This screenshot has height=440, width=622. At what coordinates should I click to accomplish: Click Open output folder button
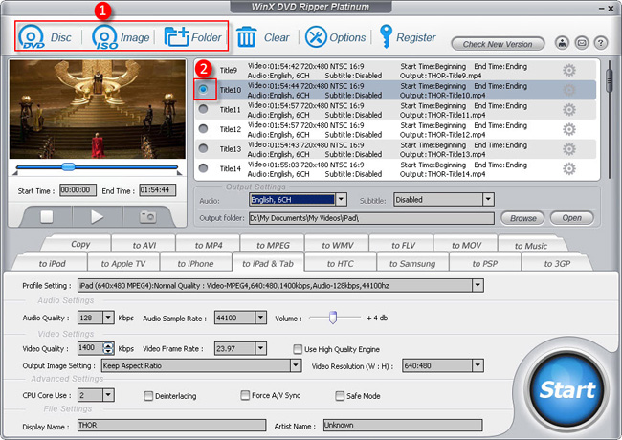571,218
